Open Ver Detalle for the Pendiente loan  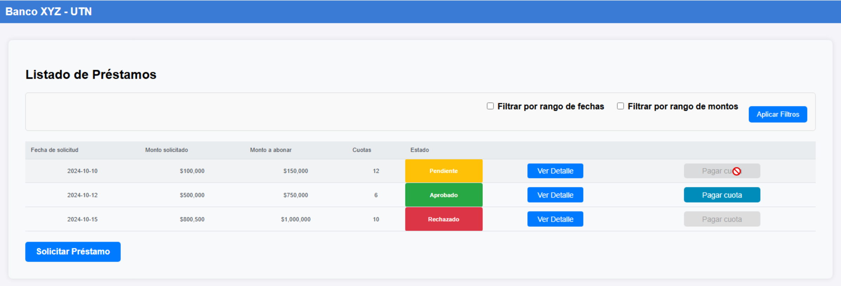[x=555, y=171]
